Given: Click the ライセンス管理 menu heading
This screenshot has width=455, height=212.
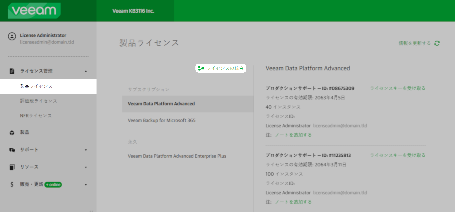Looking at the screenshot, I should [36, 71].
